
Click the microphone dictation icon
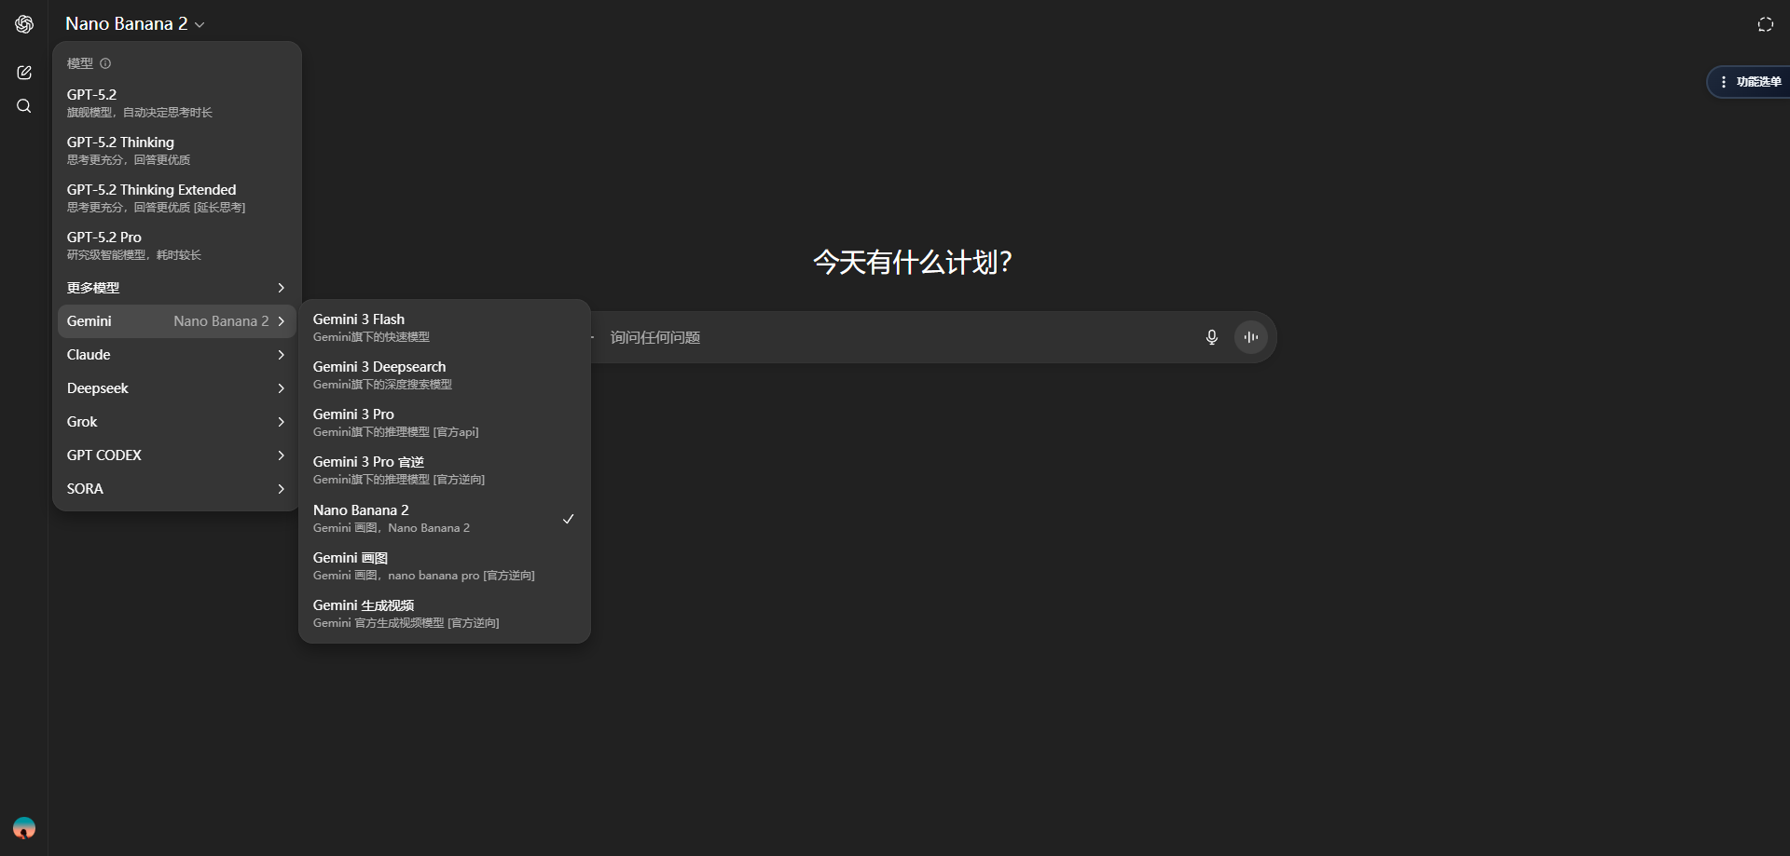click(1211, 337)
